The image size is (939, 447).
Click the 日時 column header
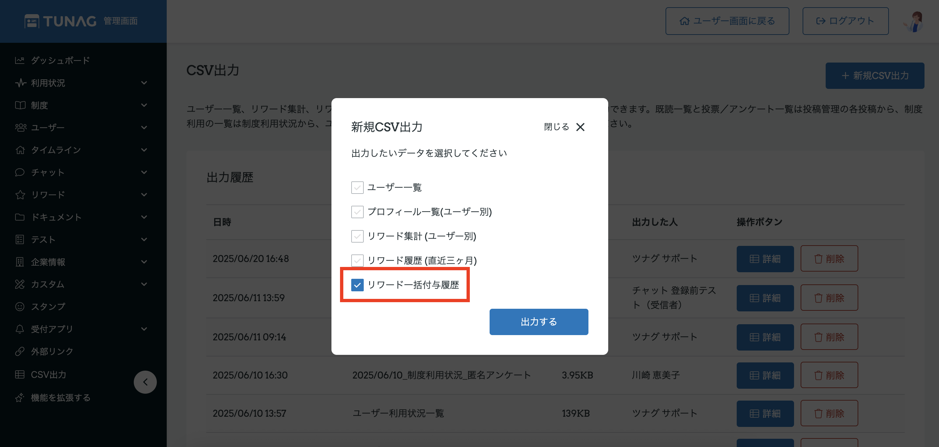point(222,222)
